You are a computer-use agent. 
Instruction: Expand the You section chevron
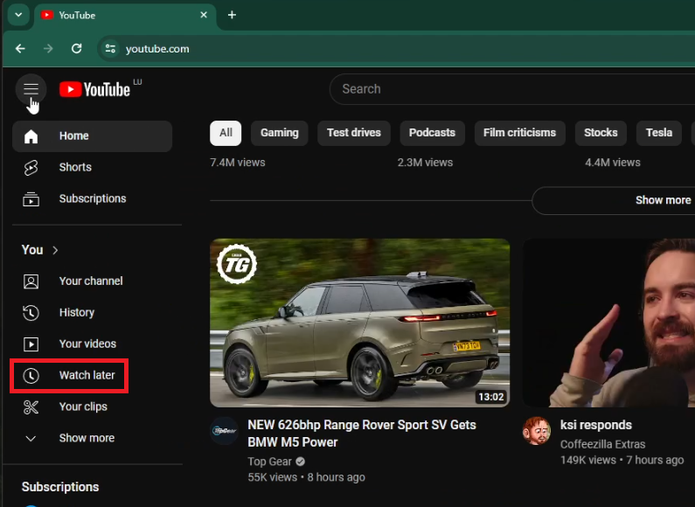pyautogui.click(x=55, y=250)
